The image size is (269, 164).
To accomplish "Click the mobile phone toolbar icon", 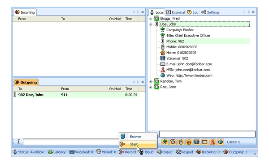I will click(x=181, y=142).
